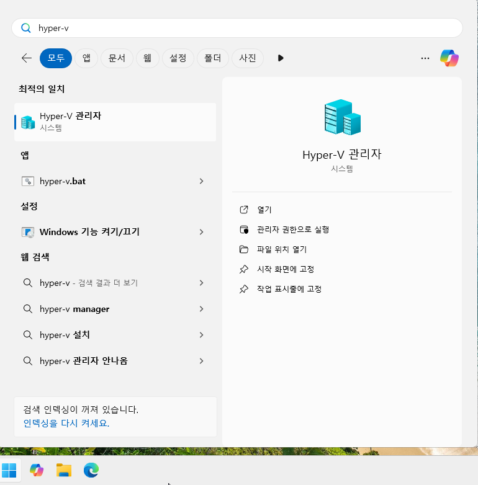Click search icon beside hyper-v manager
The height and width of the screenshot is (485, 478).
(x=28, y=309)
